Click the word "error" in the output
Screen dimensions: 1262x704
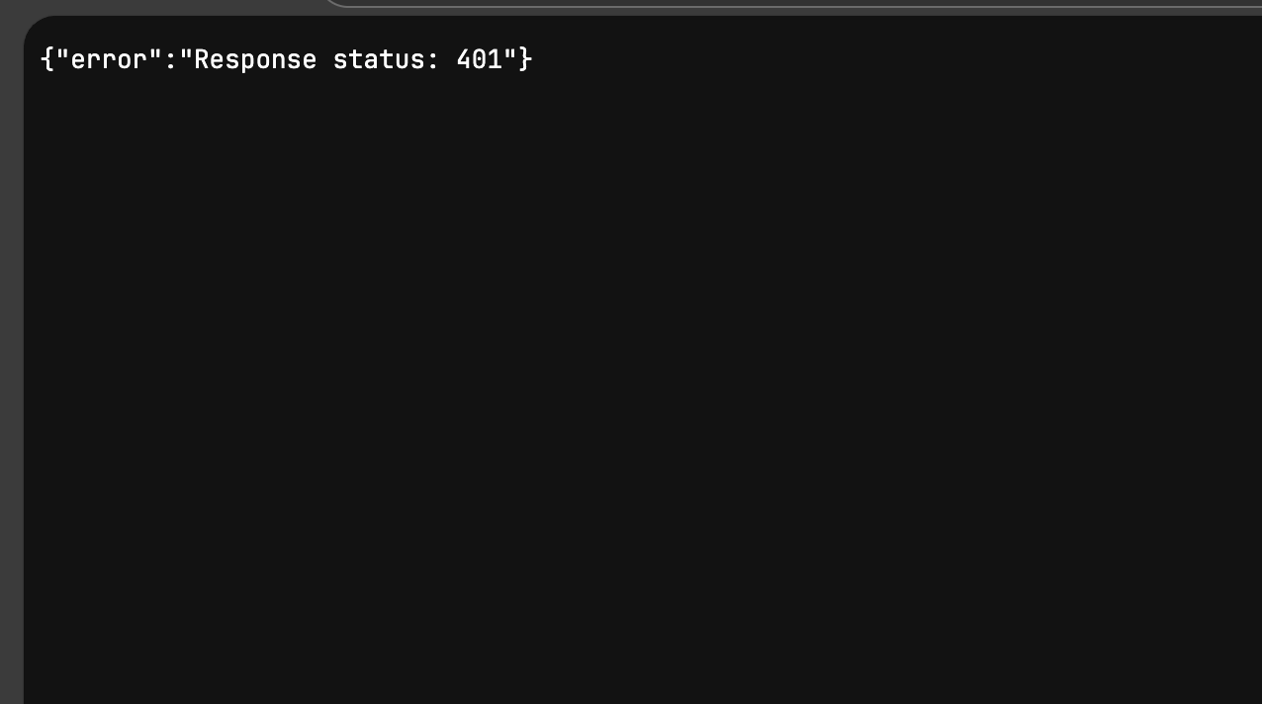(x=109, y=60)
